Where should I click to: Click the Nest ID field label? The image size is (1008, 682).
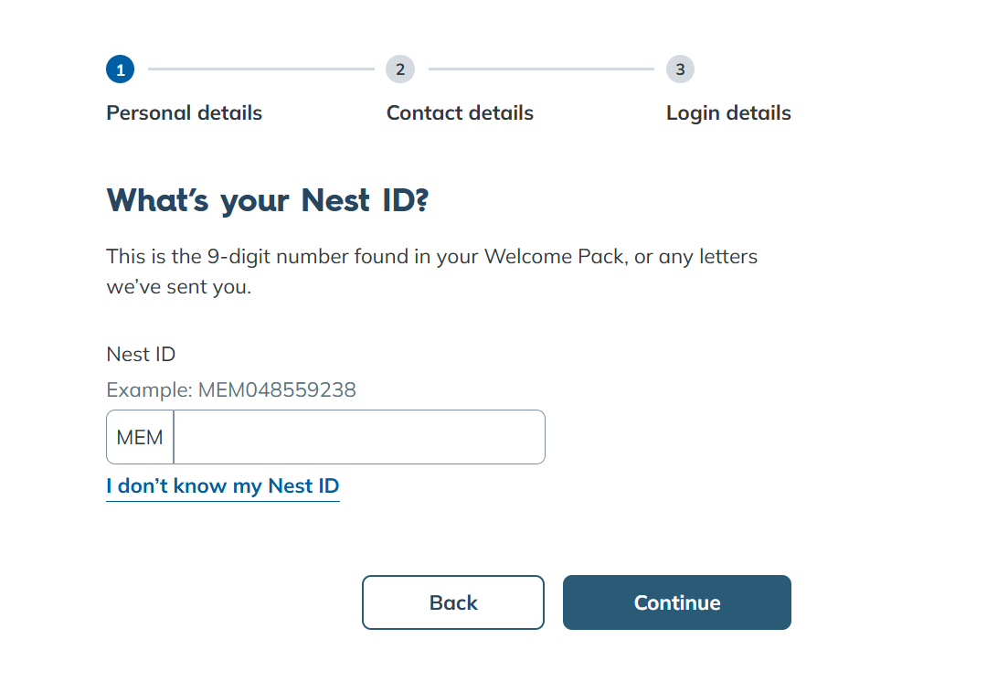coord(141,354)
